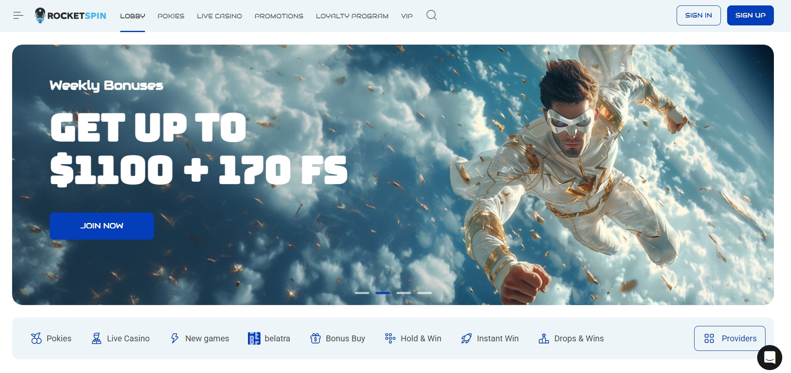Switch to the VIP menu tab
791x373 pixels.
tap(407, 16)
